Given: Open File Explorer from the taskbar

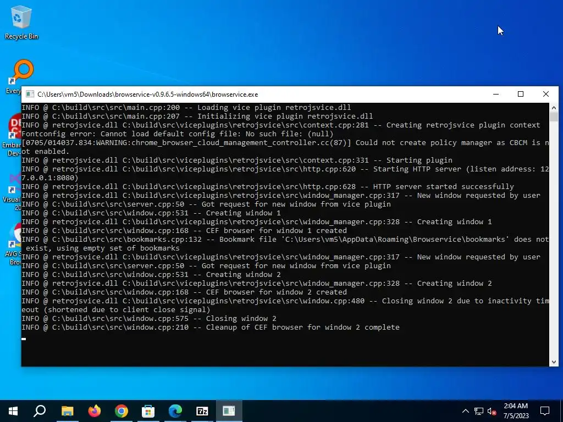Looking at the screenshot, I should click(67, 411).
